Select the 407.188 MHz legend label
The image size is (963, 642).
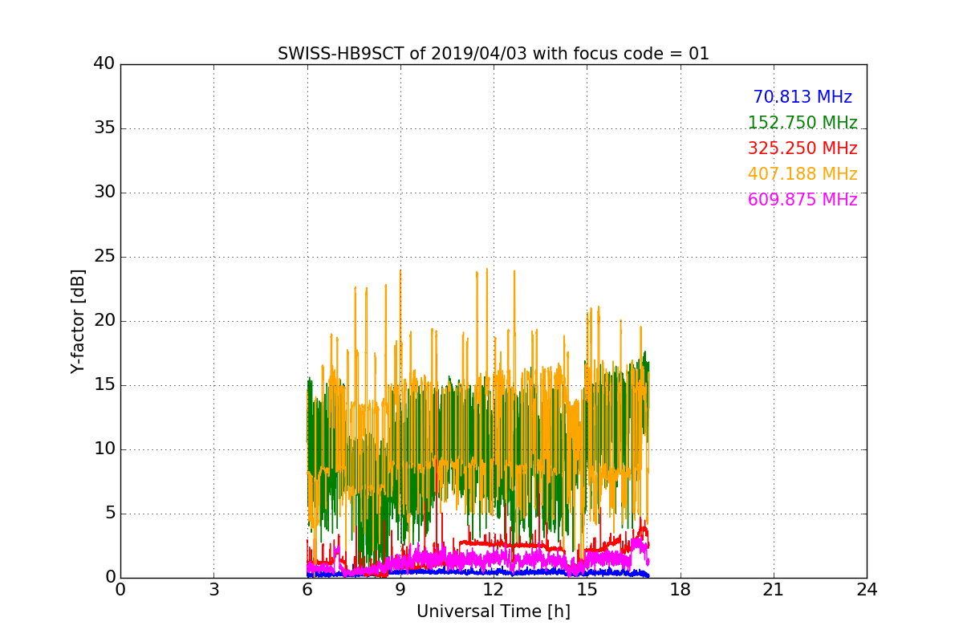coord(802,174)
